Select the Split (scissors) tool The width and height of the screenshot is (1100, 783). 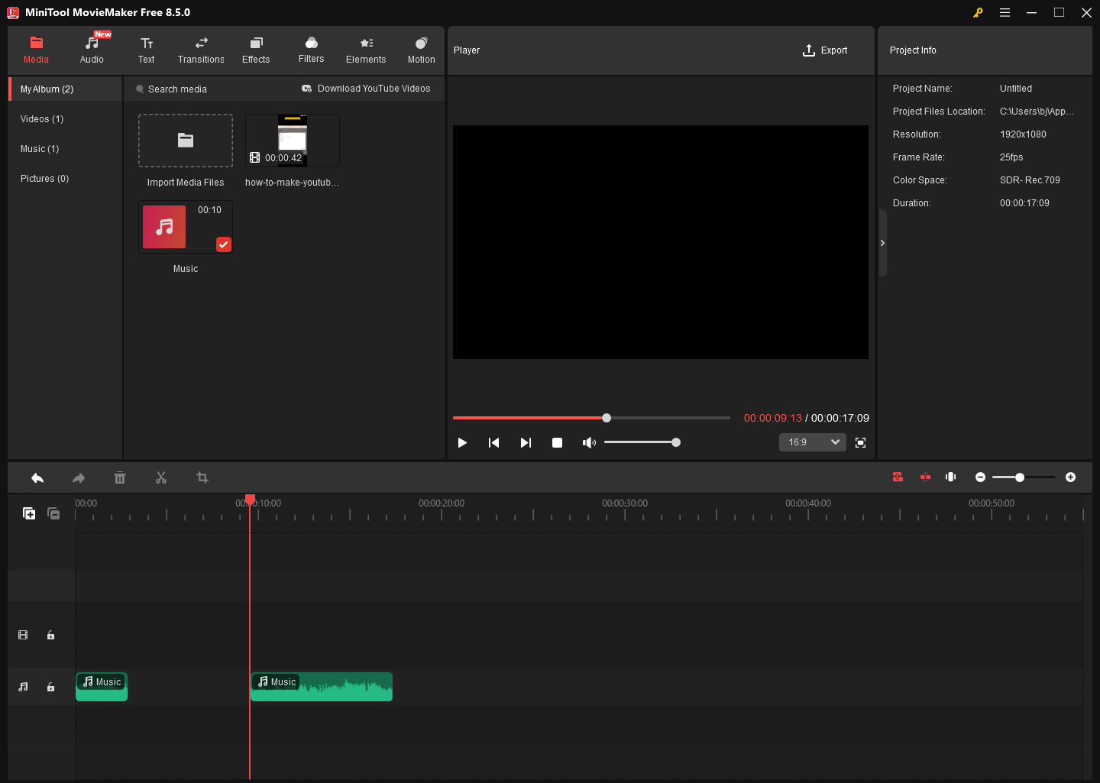[161, 477]
